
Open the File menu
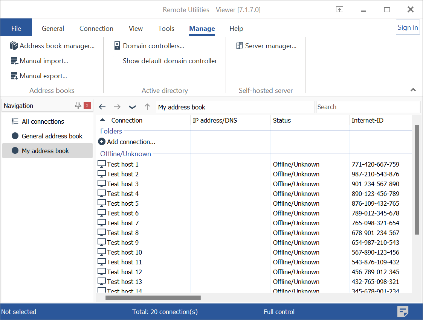pos(16,29)
